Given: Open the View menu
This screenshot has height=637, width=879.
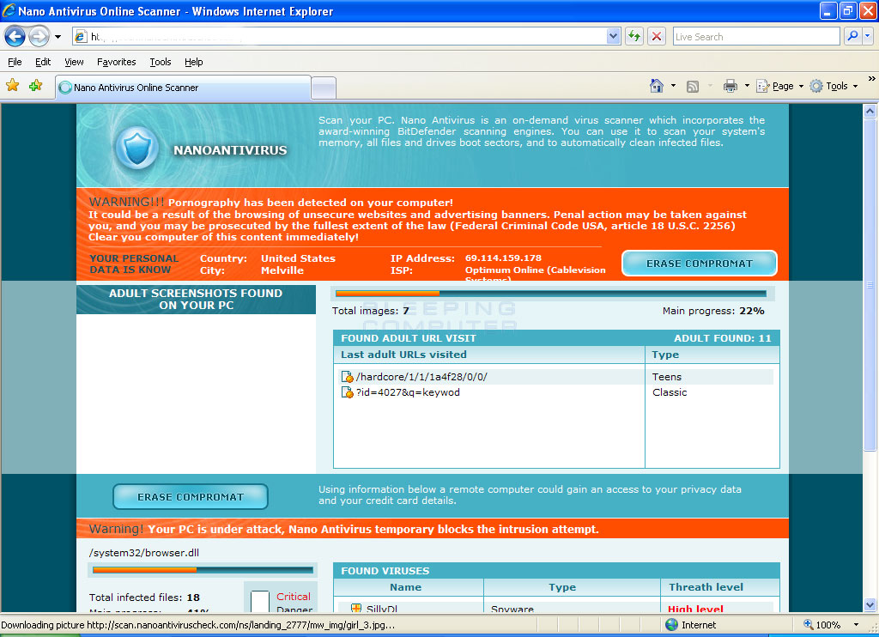Looking at the screenshot, I should (74, 62).
